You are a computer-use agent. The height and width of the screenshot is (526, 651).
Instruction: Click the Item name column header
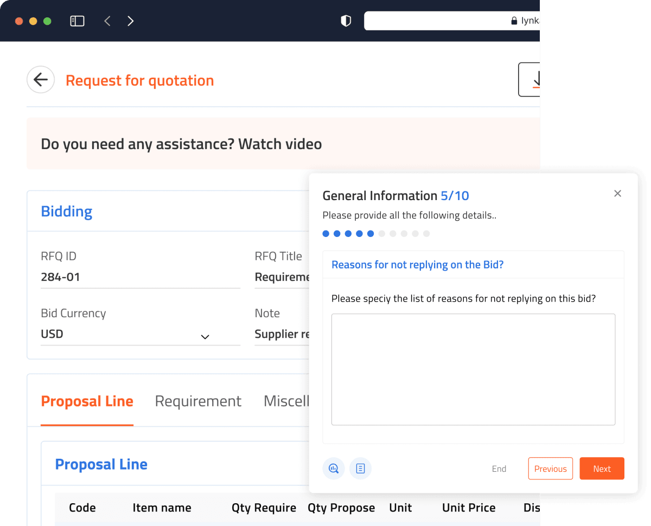click(162, 508)
